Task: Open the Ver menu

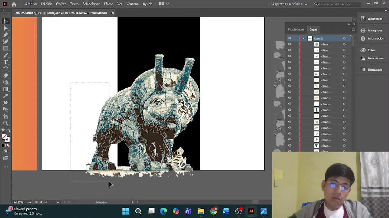Action: 120,4
